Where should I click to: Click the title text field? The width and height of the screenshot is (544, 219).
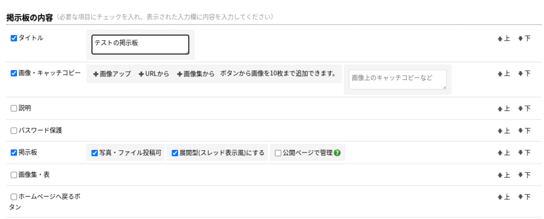pyautogui.click(x=140, y=45)
